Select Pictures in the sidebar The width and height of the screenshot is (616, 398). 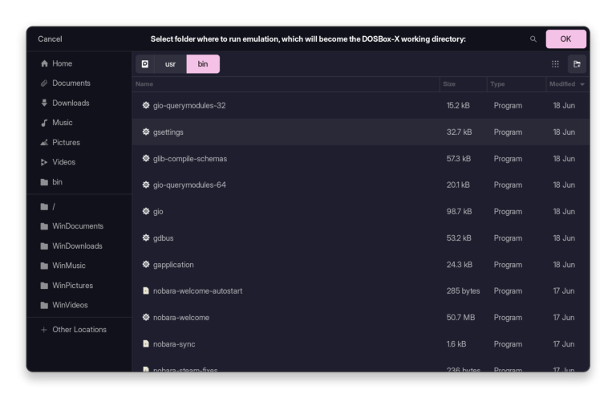(66, 143)
